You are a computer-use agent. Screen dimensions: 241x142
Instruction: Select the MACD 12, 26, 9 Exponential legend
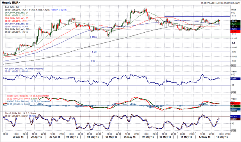click(x=28, y=96)
